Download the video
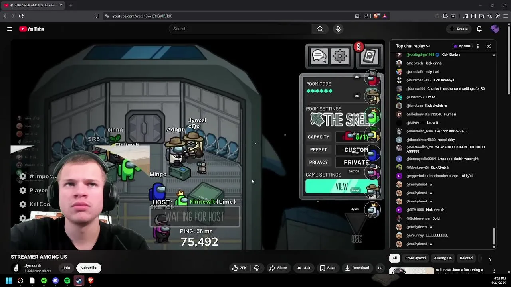 click(357, 268)
